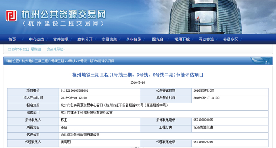Screen dimensions: 276x148
Task: Click the building banner image
Action: click(x=205, y=17)
